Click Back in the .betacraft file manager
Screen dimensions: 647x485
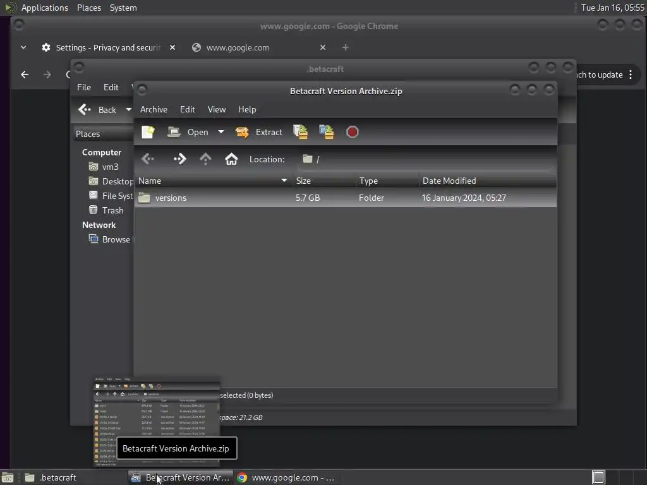pyautogui.click(x=97, y=110)
